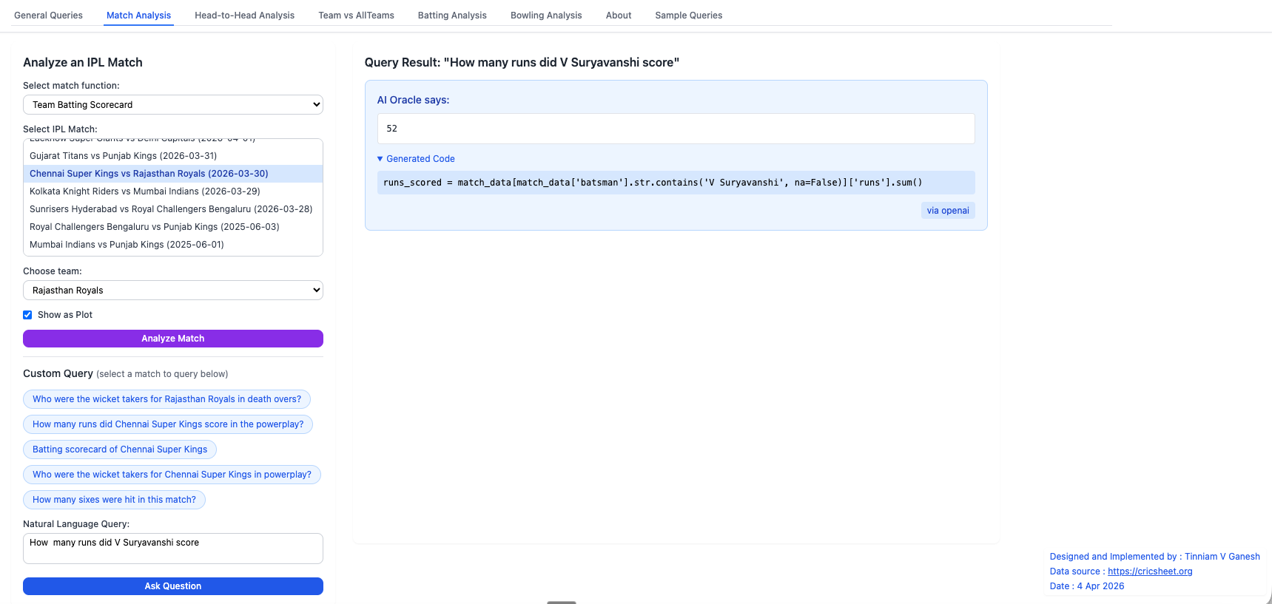Open the cricsheet.org data source link
The height and width of the screenshot is (604, 1272).
point(1149,571)
